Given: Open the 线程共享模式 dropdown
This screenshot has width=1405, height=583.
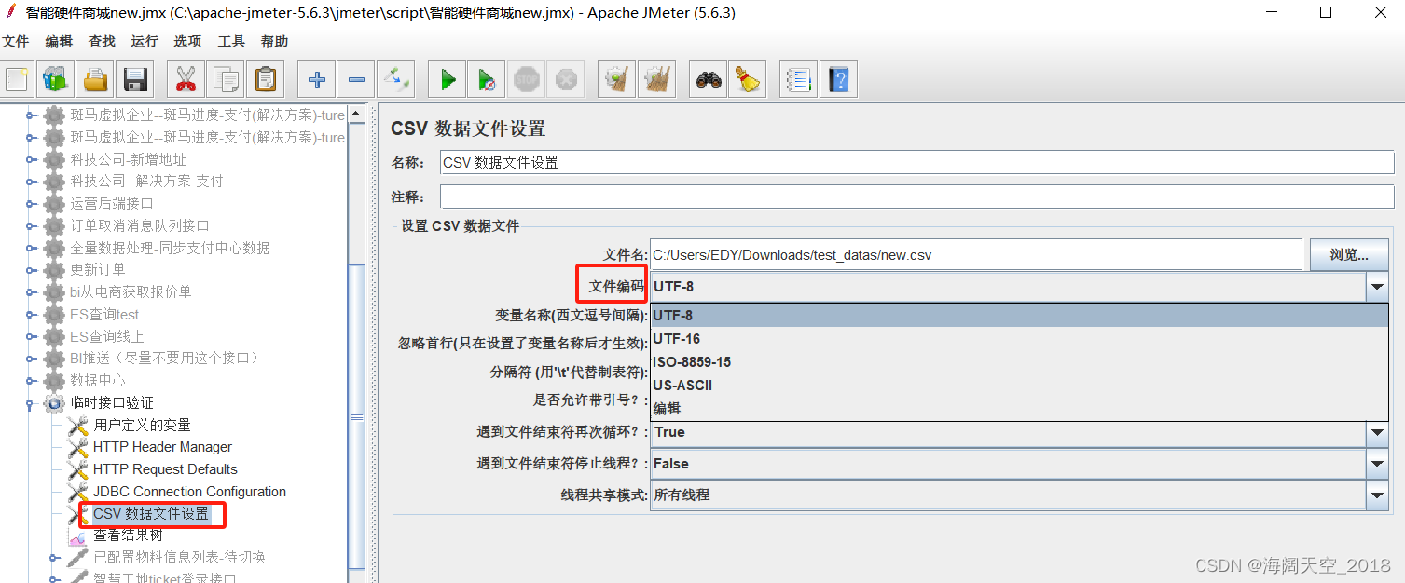Looking at the screenshot, I should tap(1378, 495).
